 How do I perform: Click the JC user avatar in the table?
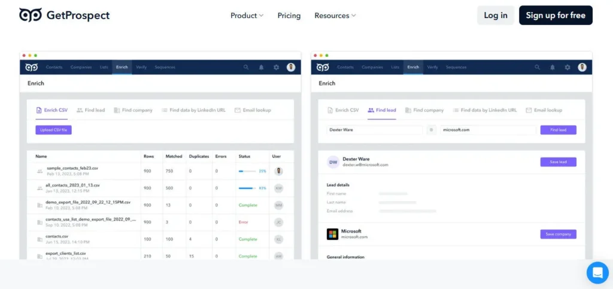tap(278, 222)
